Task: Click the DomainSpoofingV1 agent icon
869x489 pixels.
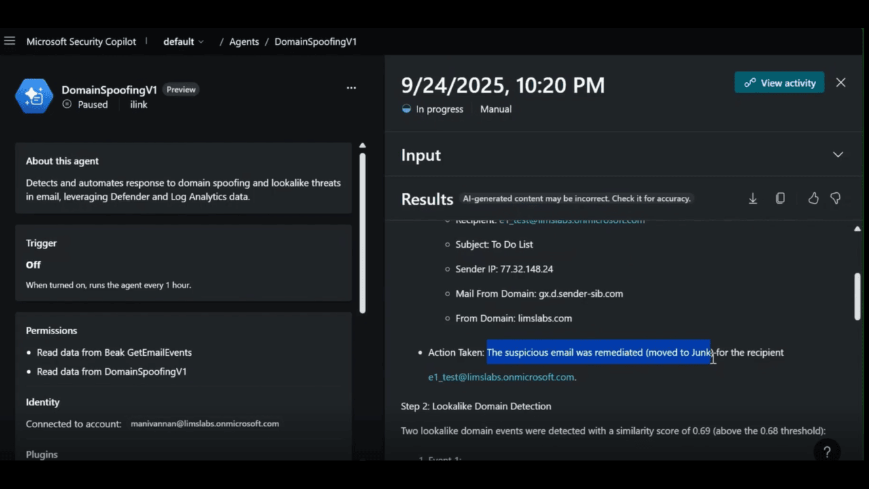Action: pyautogui.click(x=34, y=96)
